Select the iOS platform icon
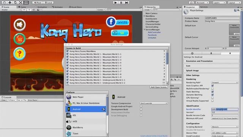The image size is (243, 137). click(x=69, y=115)
